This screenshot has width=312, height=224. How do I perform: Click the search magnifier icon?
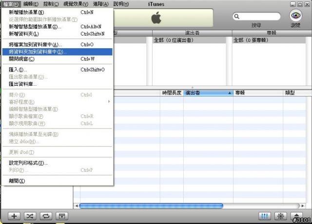[236, 16]
